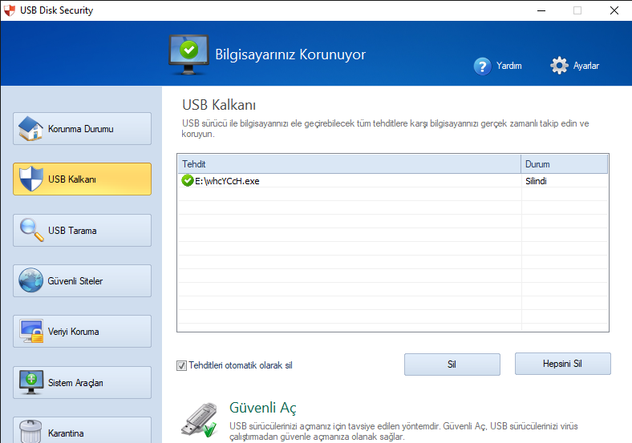The width and height of the screenshot is (632, 443).
Task: Click the USB drive Güvenli Aç icon
Action: point(199,420)
